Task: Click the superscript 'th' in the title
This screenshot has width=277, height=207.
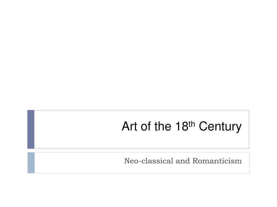Action: pos(192,124)
